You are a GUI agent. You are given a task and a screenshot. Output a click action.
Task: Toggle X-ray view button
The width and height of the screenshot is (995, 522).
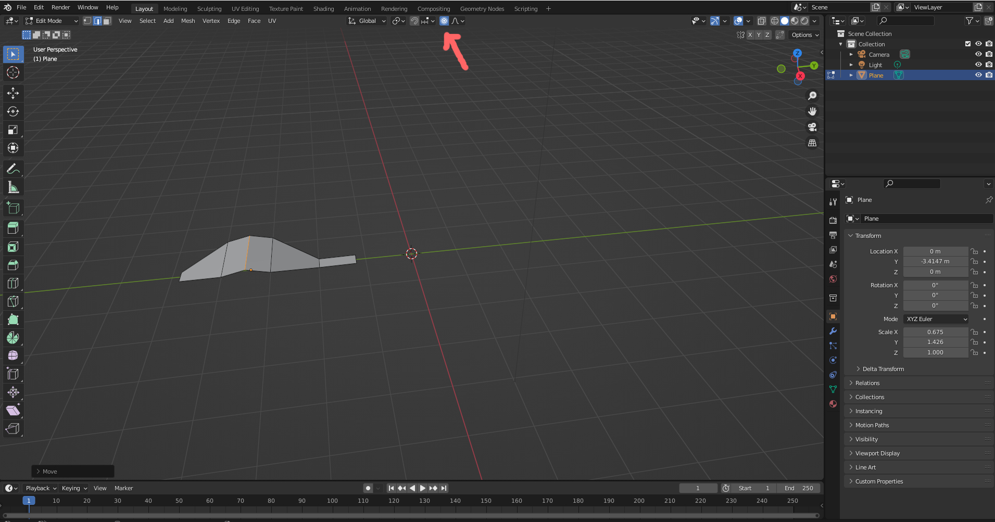tap(762, 21)
